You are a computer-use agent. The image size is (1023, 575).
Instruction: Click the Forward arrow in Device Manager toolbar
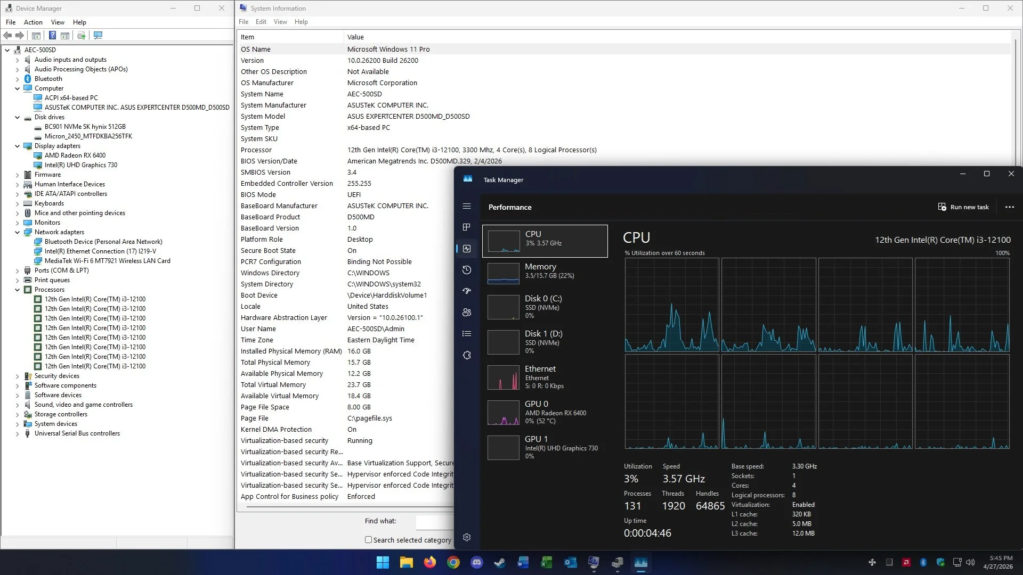pyautogui.click(x=20, y=36)
